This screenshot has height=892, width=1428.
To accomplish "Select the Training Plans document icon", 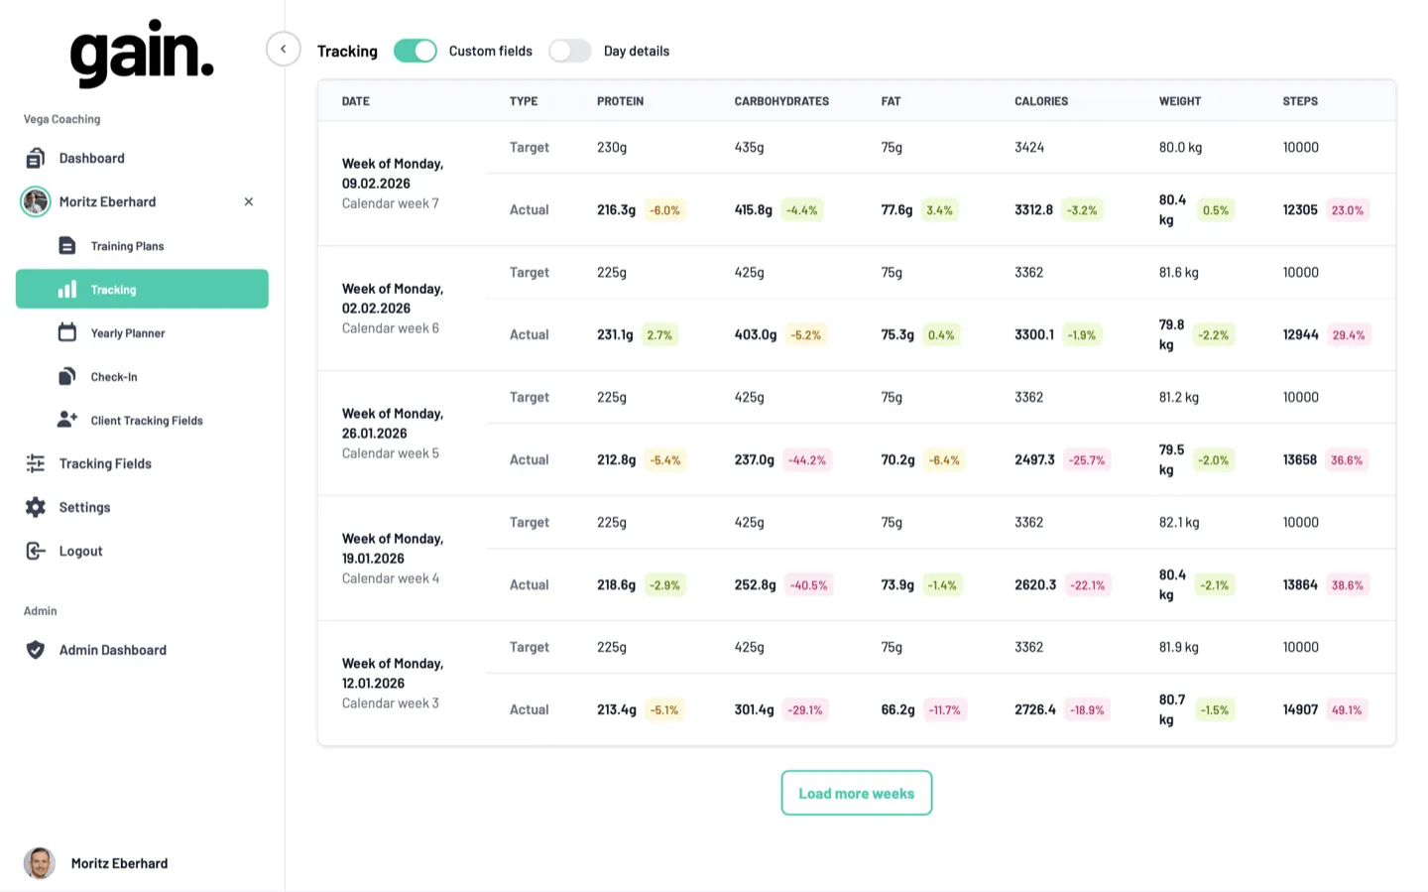I will (65, 245).
